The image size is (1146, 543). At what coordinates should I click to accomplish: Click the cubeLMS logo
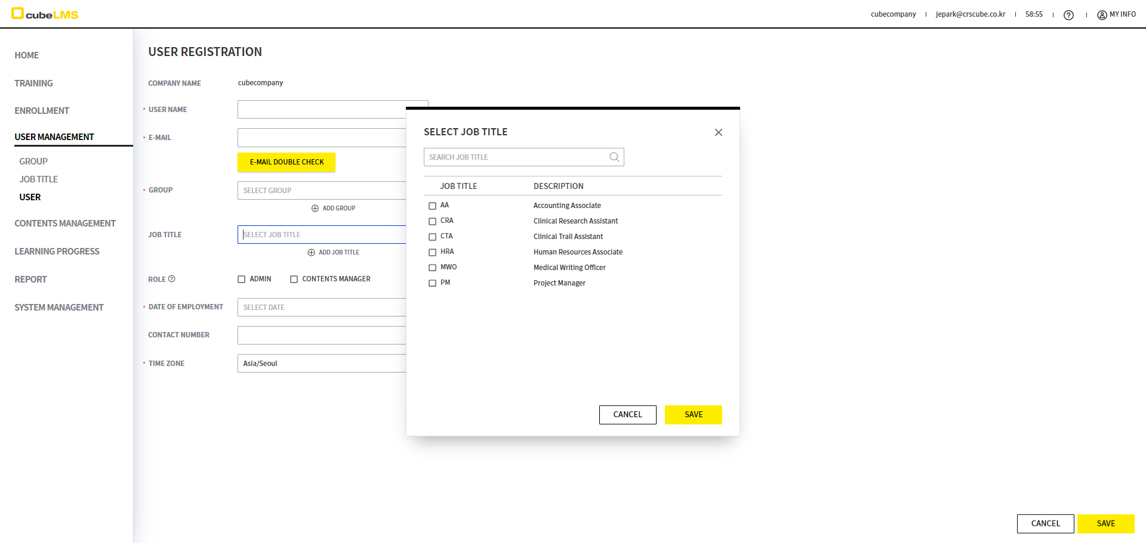(45, 14)
